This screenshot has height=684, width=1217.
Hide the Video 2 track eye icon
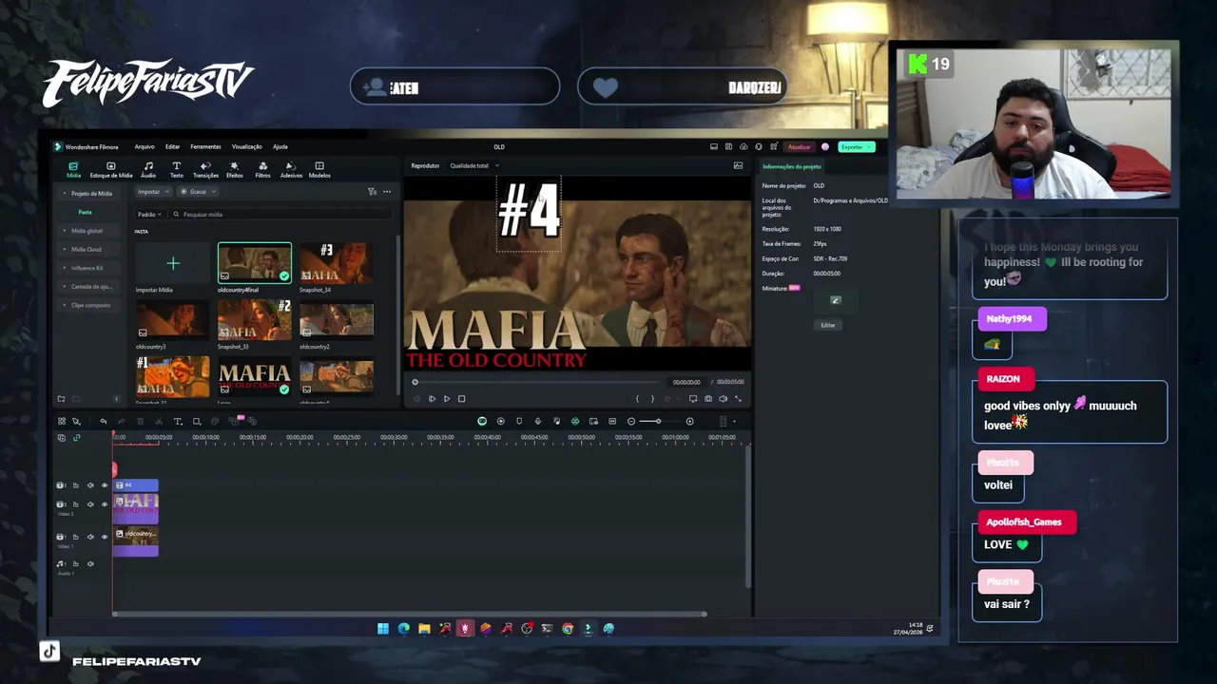pyautogui.click(x=105, y=504)
